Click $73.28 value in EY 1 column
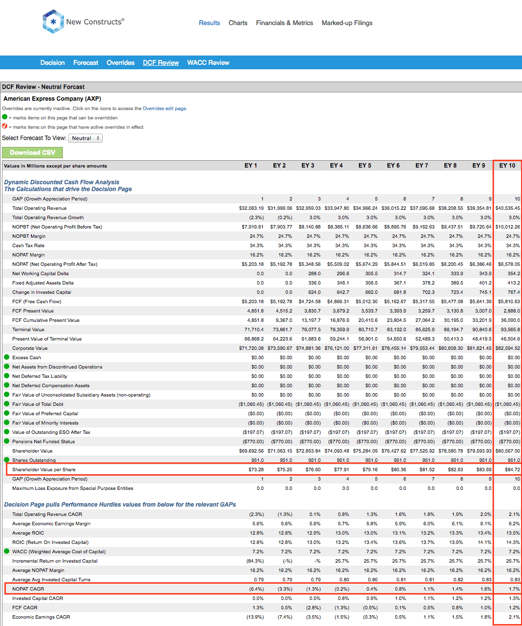The image size is (522, 626). [256, 469]
